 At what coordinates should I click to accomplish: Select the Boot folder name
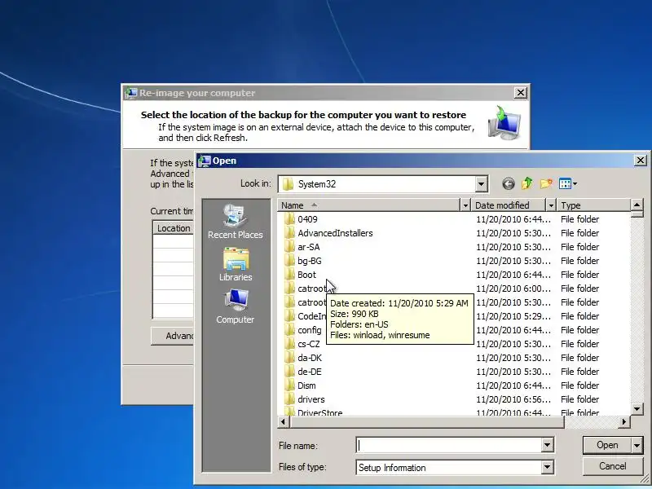307,275
